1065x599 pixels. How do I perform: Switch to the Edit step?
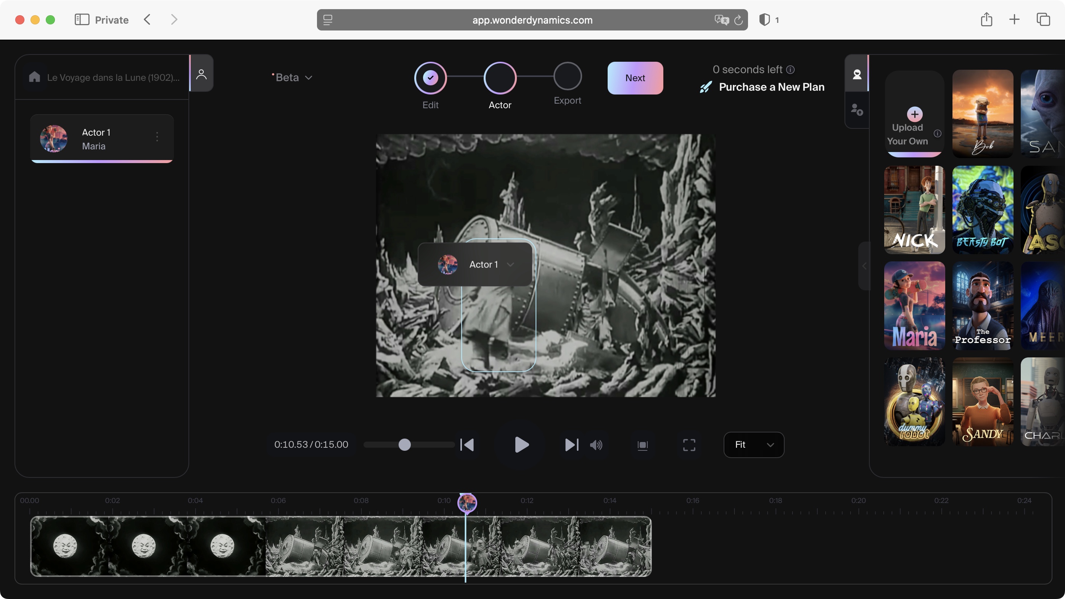[x=430, y=78]
